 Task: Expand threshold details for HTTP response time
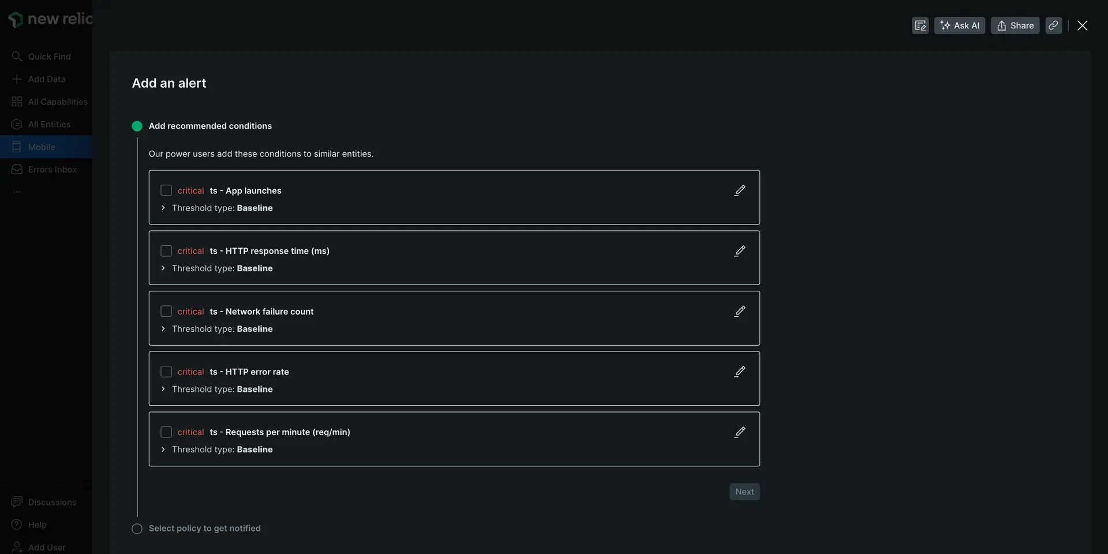point(163,268)
